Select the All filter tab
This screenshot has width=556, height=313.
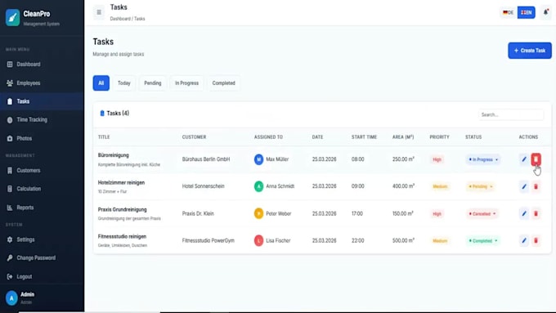[101, 83]
